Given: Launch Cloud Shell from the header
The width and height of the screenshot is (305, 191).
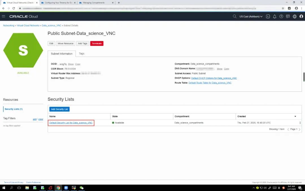Looking at the screenshot, I should point(268,16).
